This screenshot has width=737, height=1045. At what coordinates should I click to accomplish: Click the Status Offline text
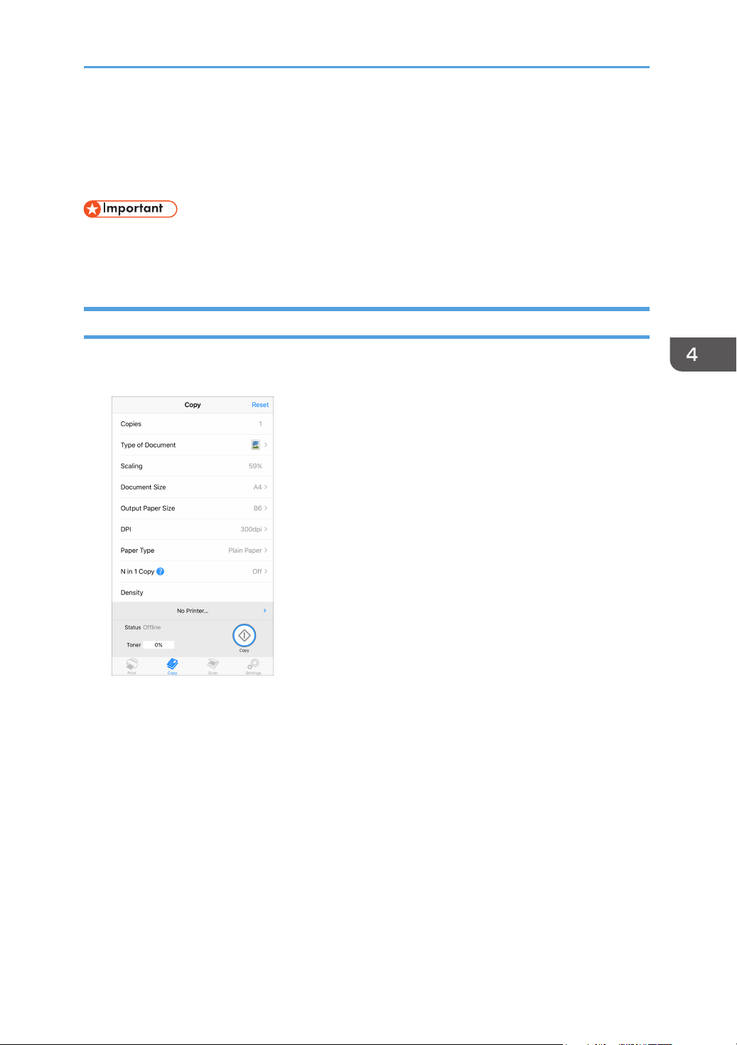pos(143,627)
